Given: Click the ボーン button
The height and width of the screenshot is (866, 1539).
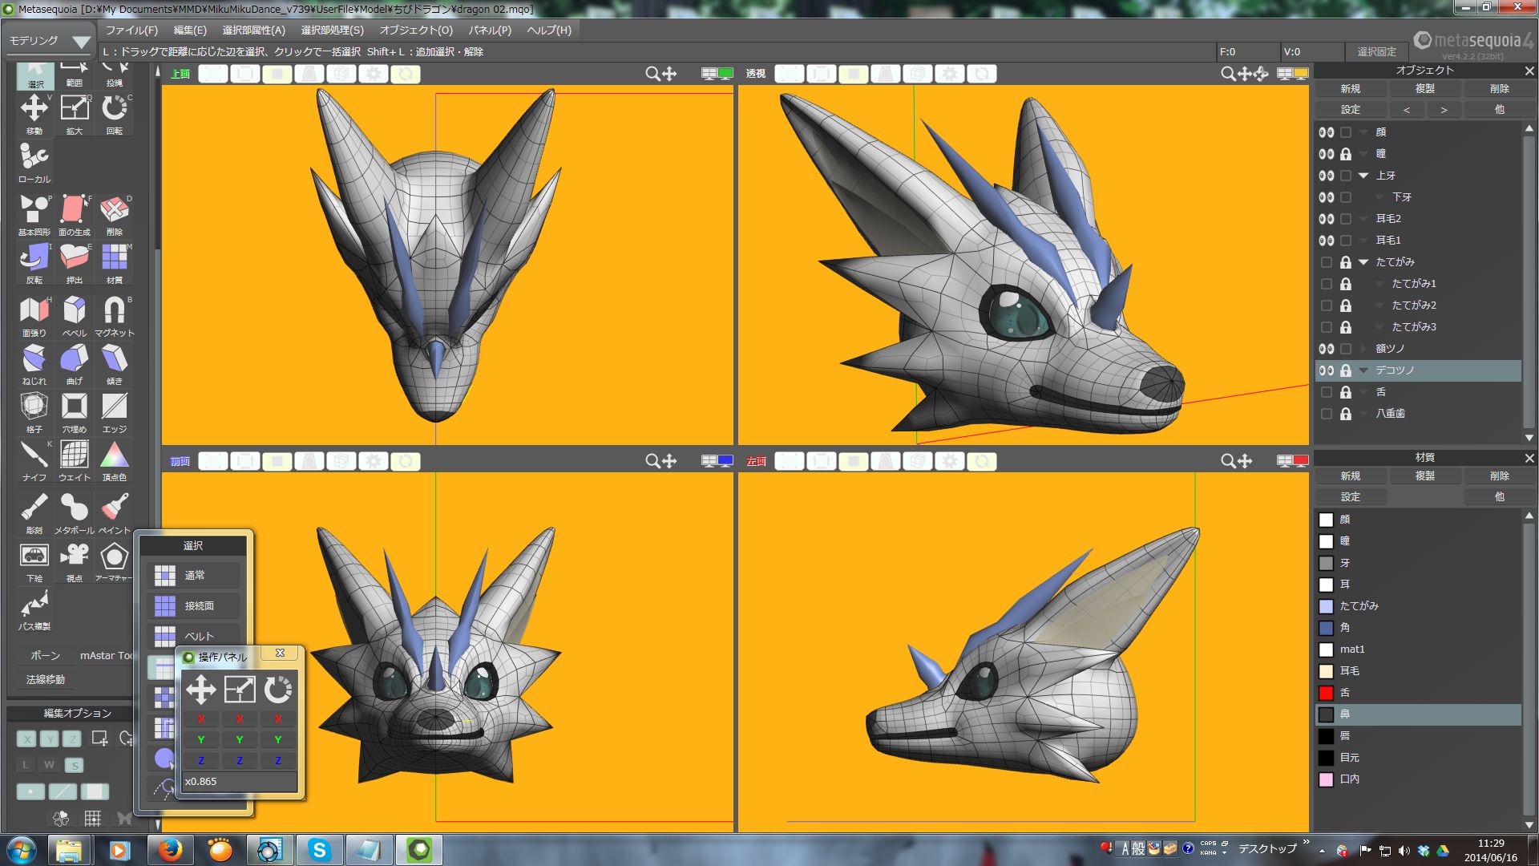Looking at the screenshot, I should [45, 656].
